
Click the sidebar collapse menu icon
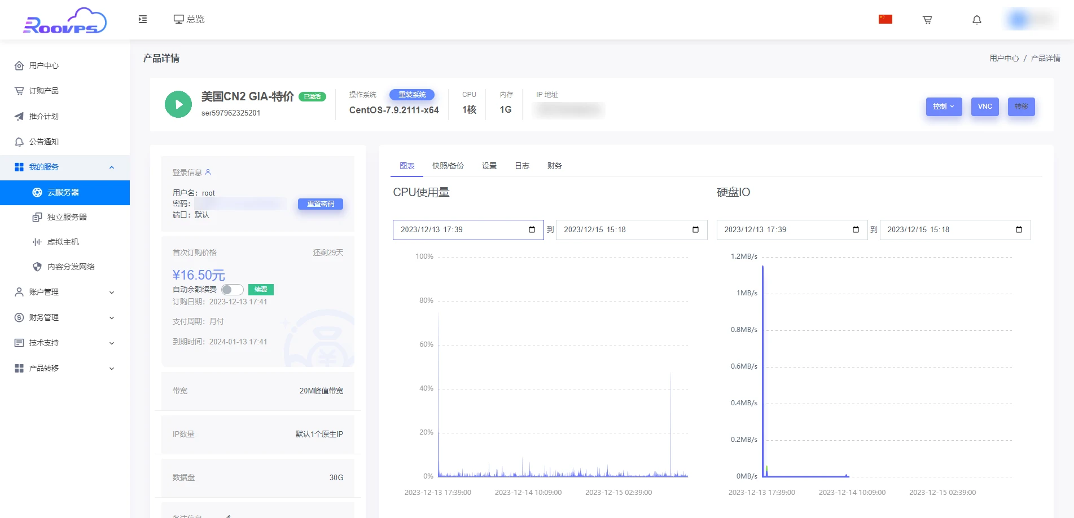coord(143,19)
